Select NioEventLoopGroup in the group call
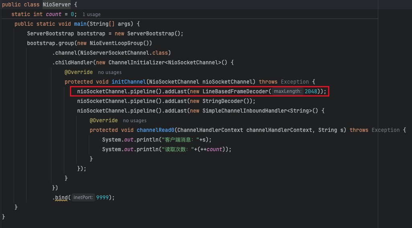 pyautogui.click(x=116, y=43)
